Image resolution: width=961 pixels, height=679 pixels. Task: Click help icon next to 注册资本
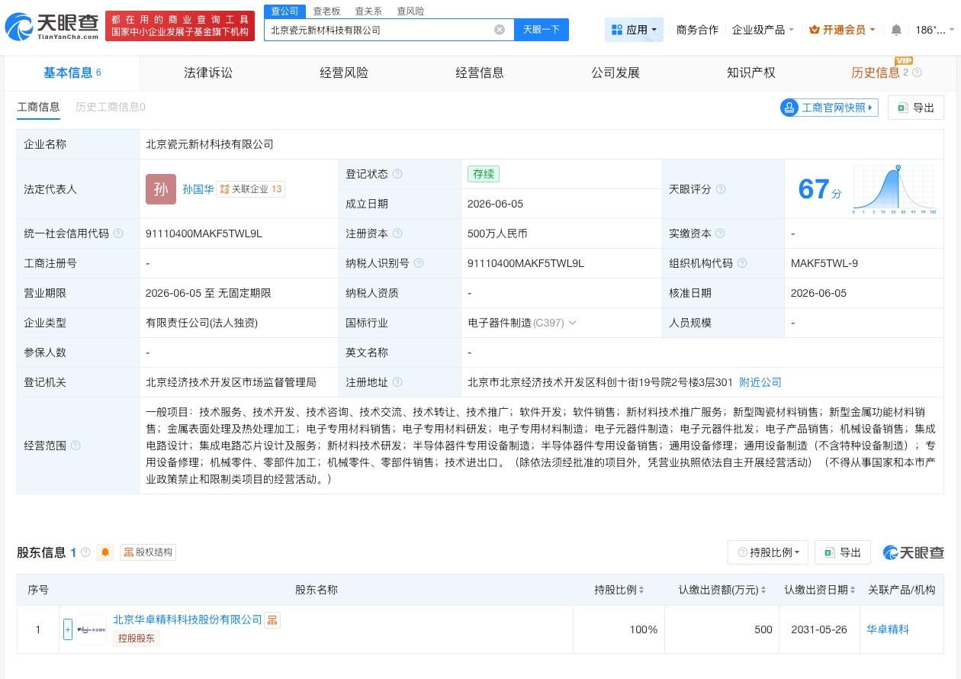[x=397, y=233]
